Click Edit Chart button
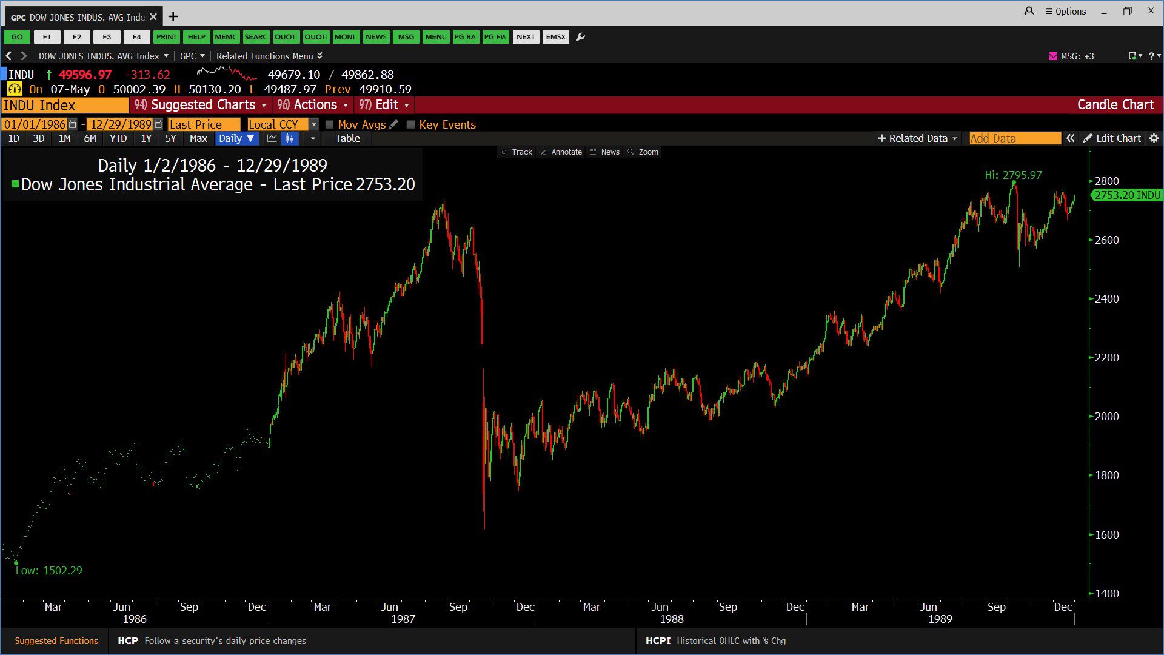 (x=1112, y=138)
